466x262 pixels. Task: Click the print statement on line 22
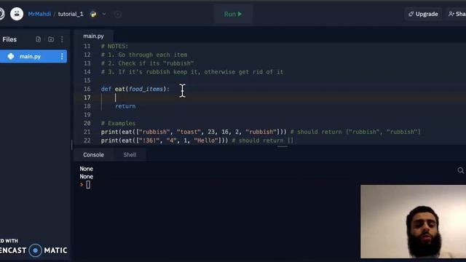point(165,140)
